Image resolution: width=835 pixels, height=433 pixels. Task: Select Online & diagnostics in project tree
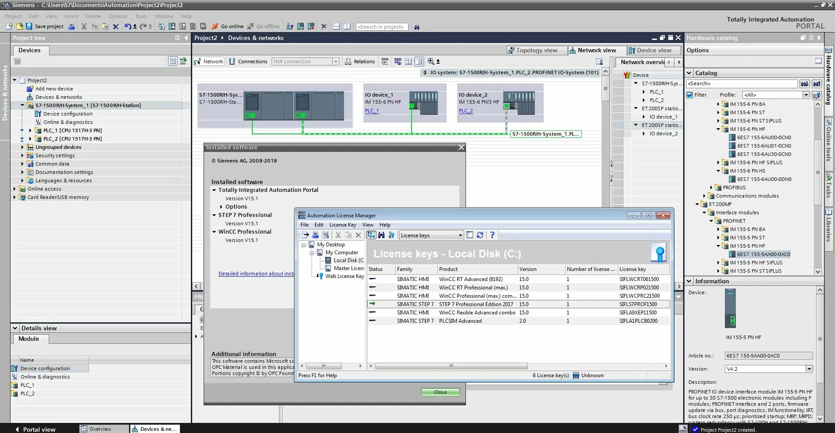pyautogui.click(x=68, y=122)
